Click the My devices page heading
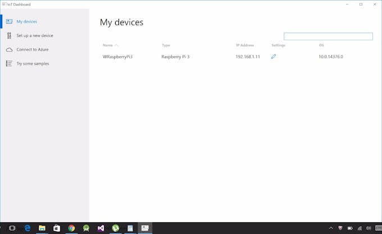382x234 pixels. [121, 22]
